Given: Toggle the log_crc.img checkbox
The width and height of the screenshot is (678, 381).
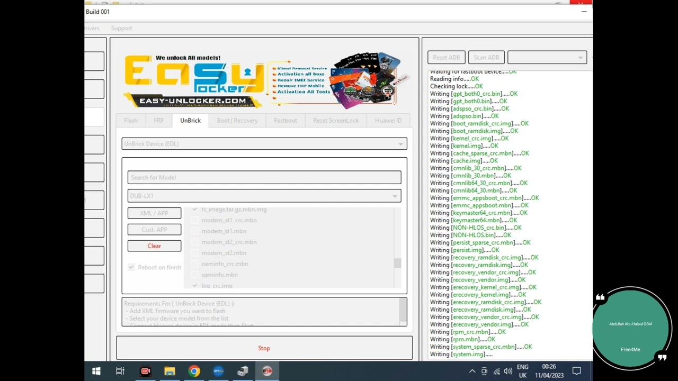Looking at the screenshot, I should (x=195, y=286).
